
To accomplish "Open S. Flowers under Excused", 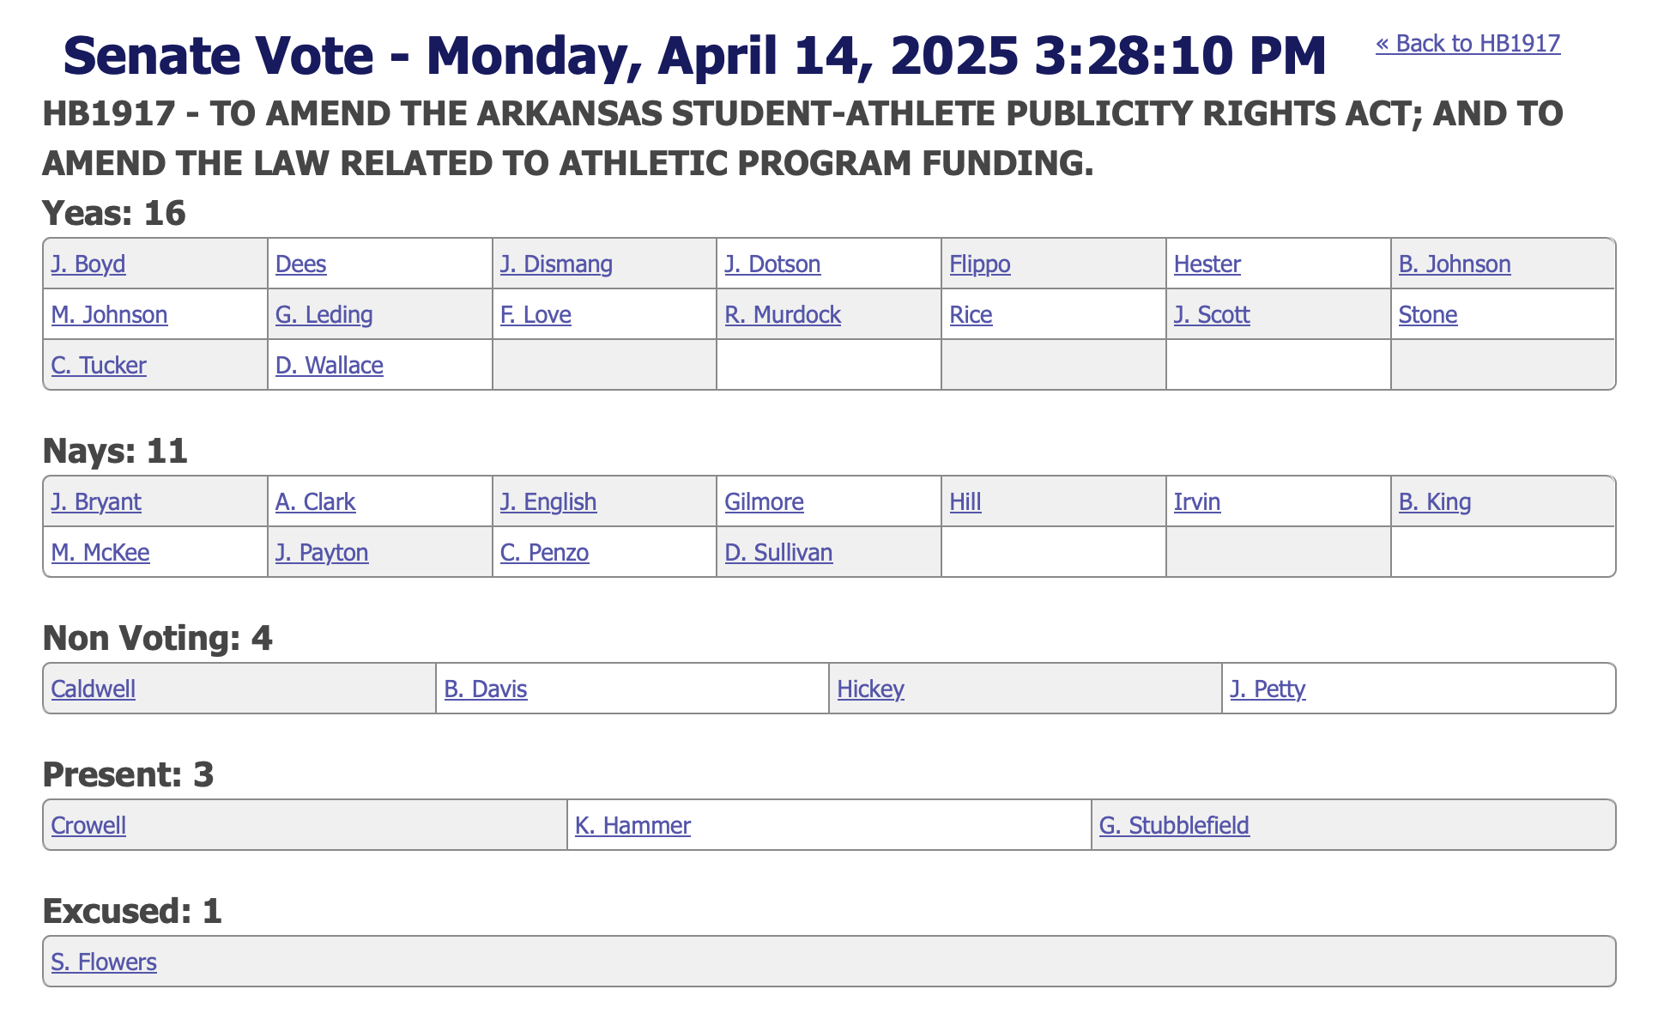I will 104,962.
